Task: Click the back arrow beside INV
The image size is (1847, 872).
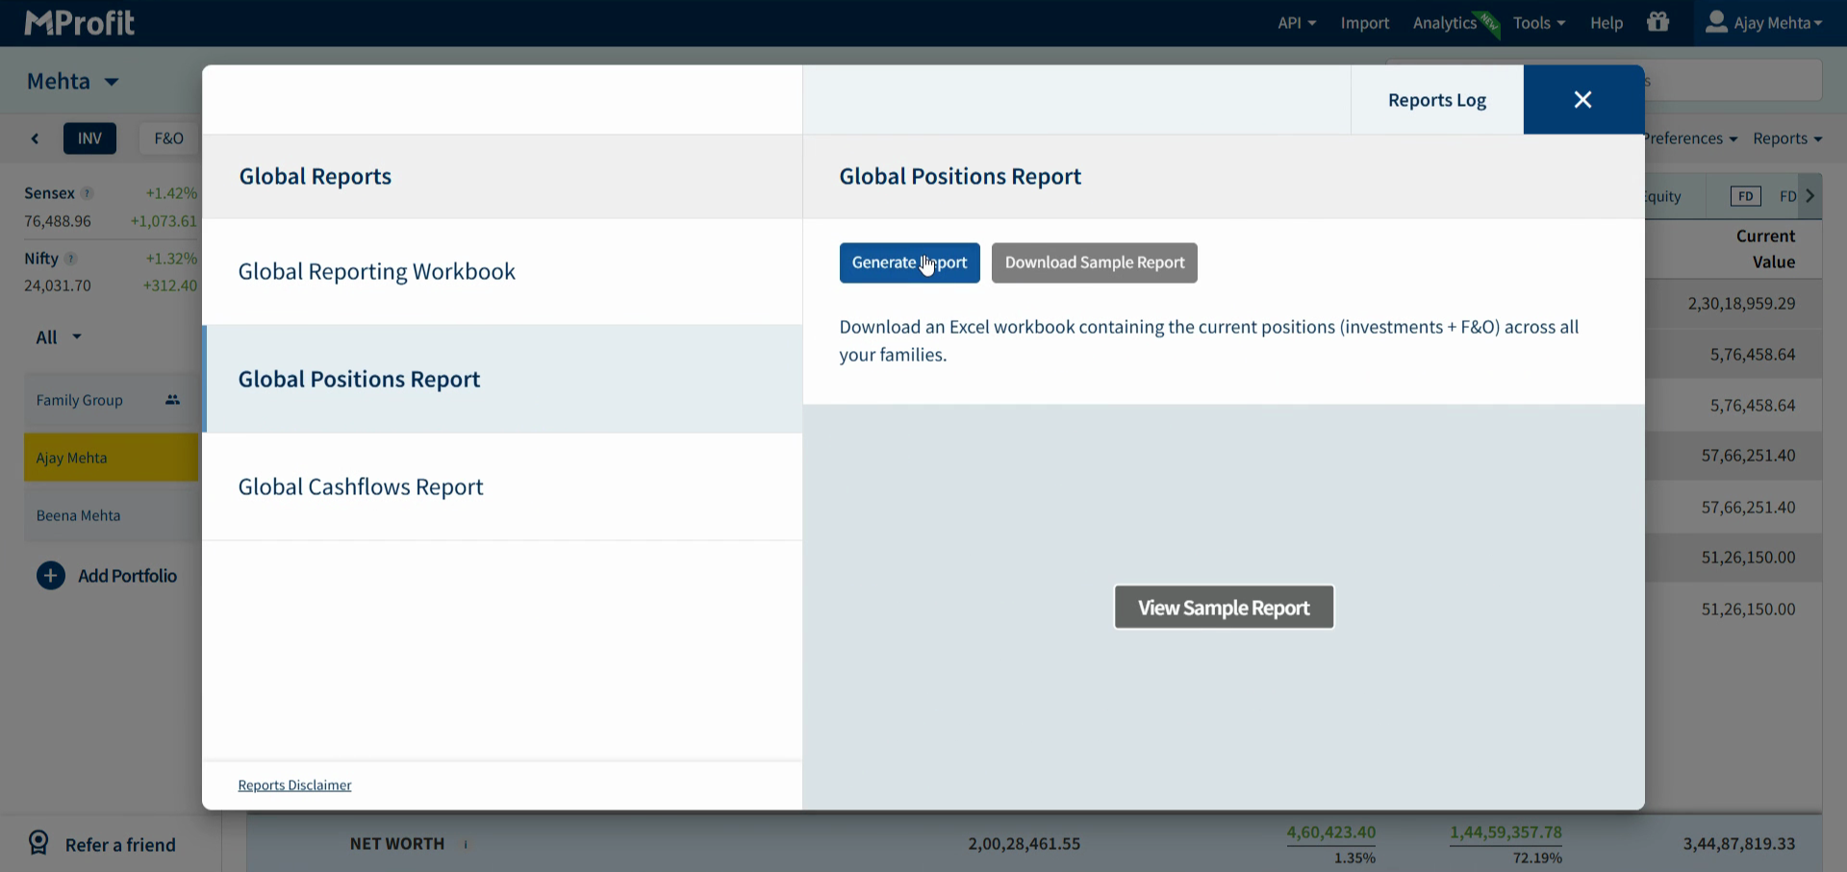Action: coord(36,138)
